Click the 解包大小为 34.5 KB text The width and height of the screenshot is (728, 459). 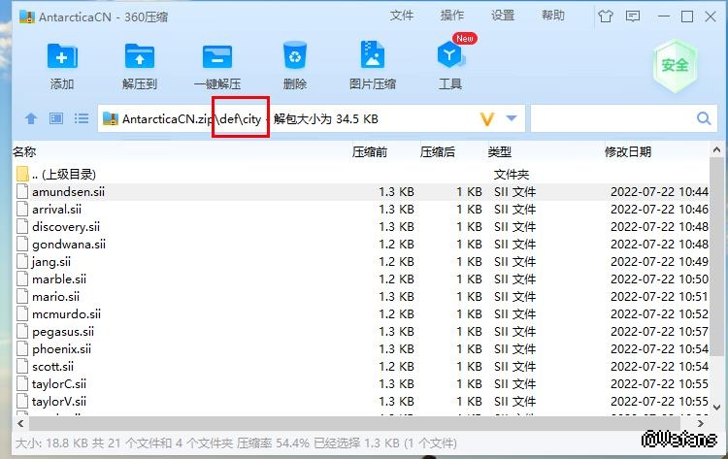[x=326, y=119]
